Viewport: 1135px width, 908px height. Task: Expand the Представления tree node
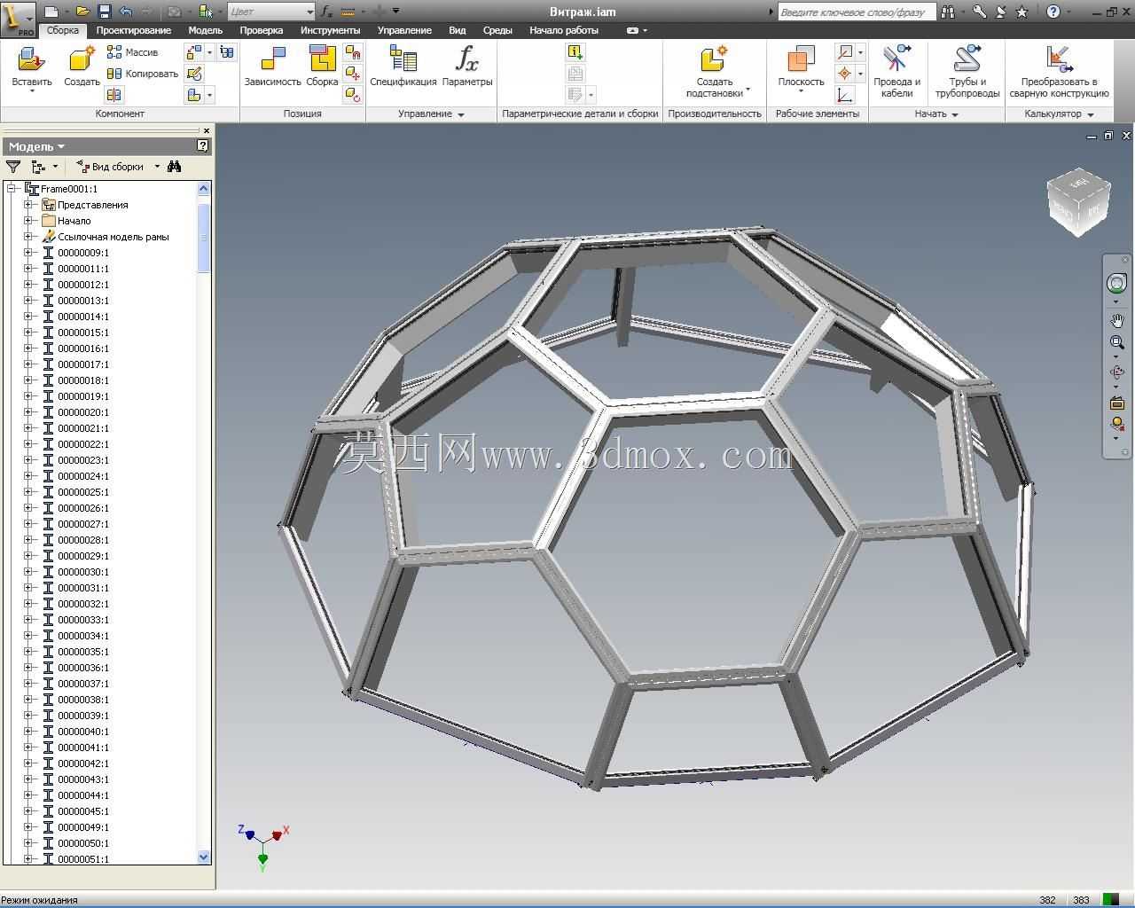pos(27,205)
